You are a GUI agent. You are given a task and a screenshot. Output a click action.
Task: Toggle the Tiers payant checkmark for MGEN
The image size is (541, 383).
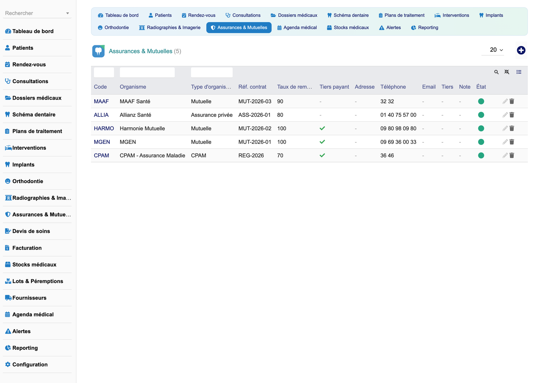(x=322, y=142)
